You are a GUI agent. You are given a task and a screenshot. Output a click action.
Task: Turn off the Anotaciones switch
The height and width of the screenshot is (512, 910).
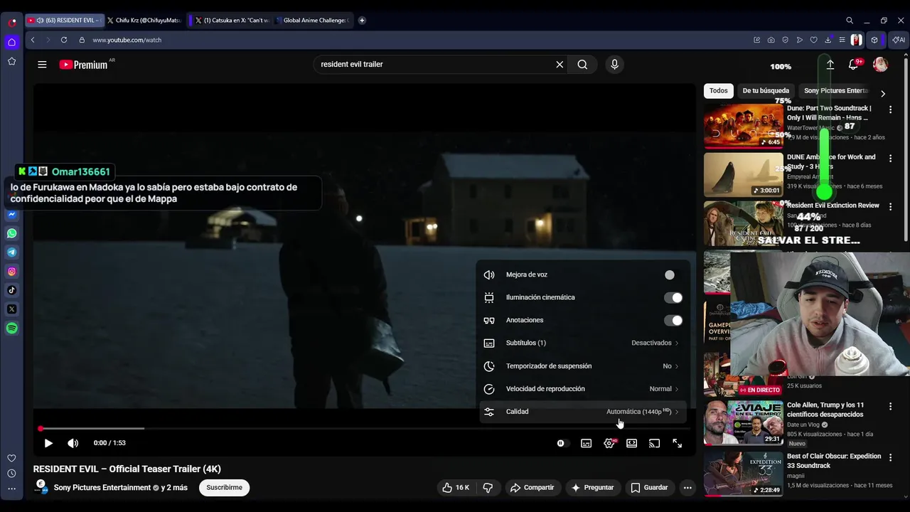673,320
